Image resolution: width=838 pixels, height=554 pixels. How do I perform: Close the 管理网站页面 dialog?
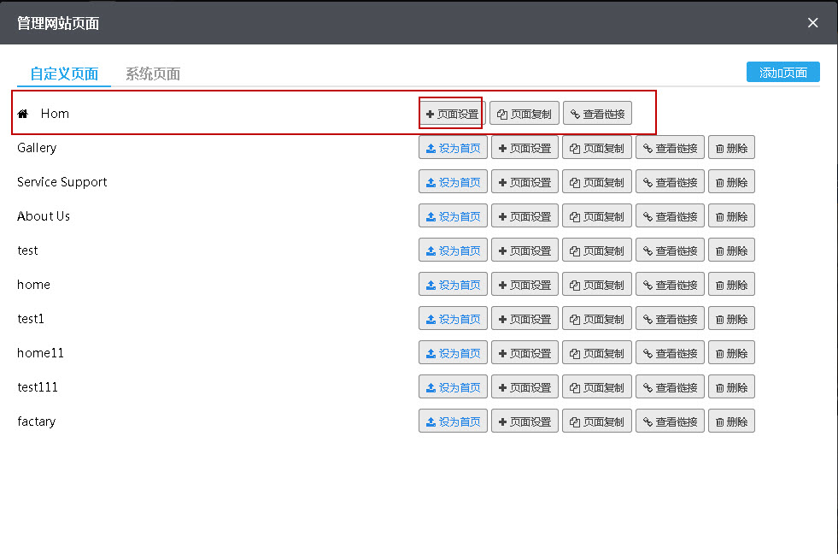click(813, 23)
